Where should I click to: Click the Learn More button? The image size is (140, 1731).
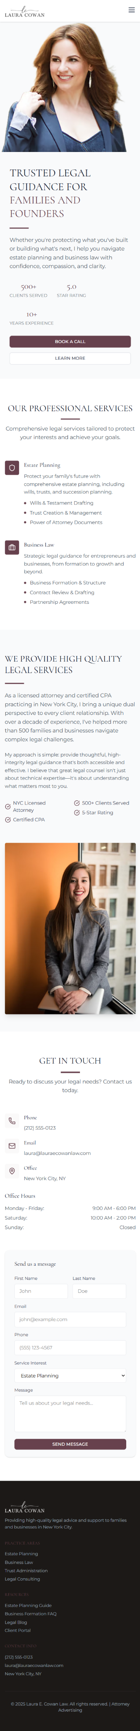70,358
